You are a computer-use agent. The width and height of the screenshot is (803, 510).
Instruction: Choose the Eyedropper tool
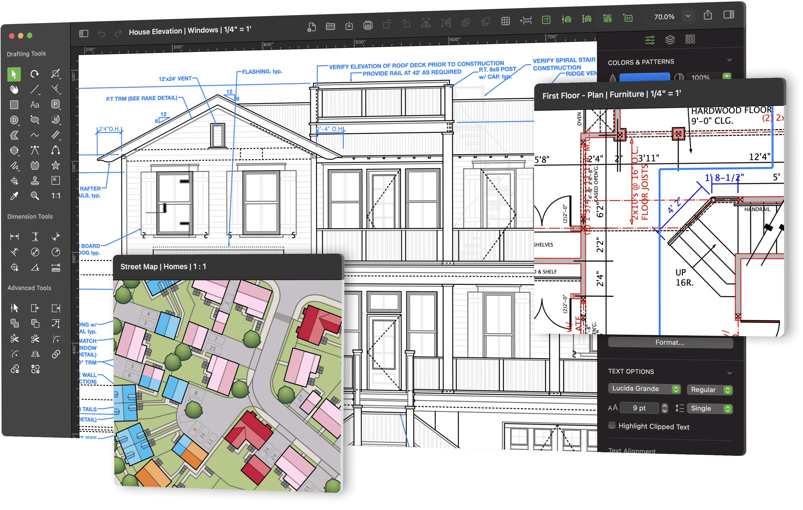coord(14,196)
